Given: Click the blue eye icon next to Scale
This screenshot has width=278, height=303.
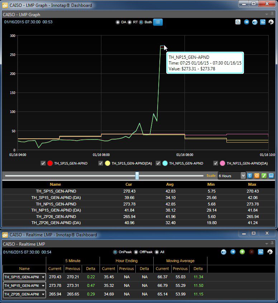Looking at the screenshot, I should point(250,176).
